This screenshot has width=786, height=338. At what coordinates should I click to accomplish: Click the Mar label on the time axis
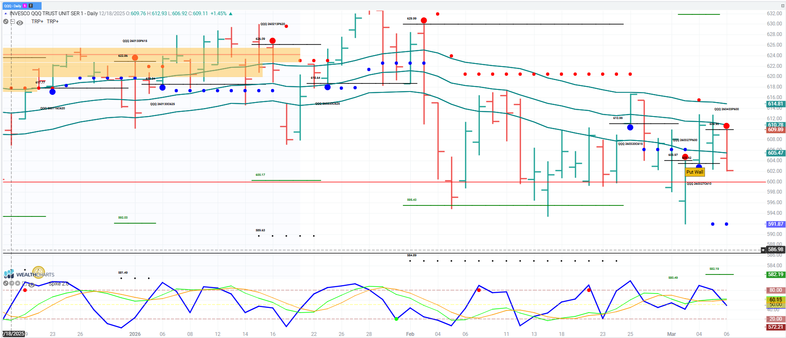pos(671,334)
